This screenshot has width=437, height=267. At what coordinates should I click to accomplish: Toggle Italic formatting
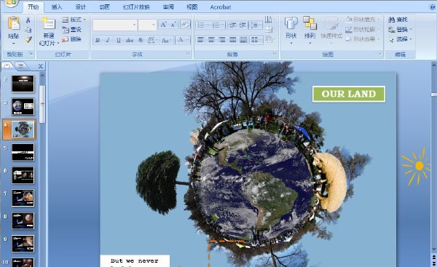[x=108, y=40]
